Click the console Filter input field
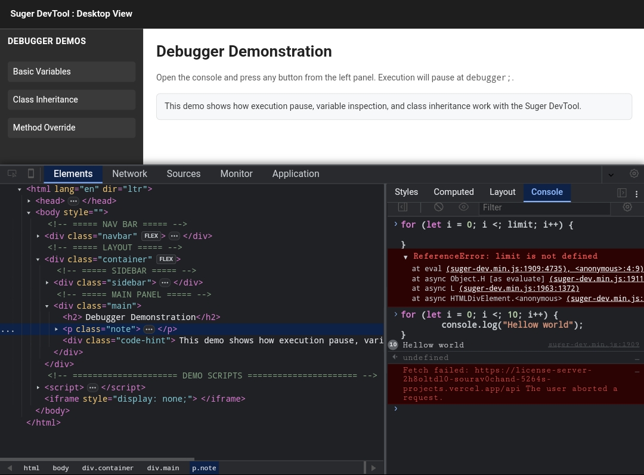 coord(544,207)
